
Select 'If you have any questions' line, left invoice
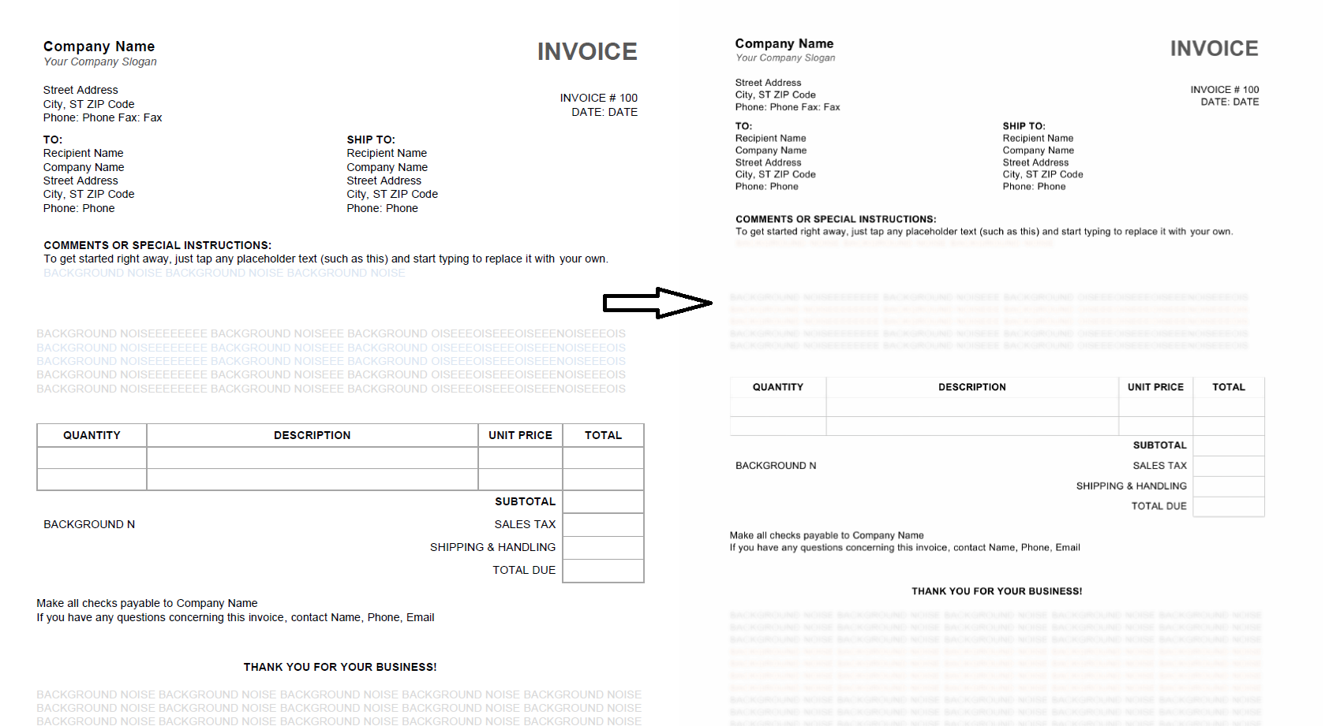pos(235,617)
